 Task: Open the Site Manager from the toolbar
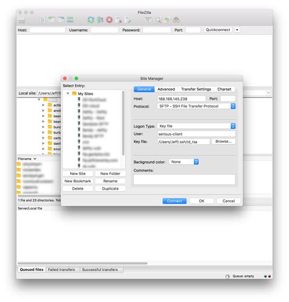pos(22,20)
